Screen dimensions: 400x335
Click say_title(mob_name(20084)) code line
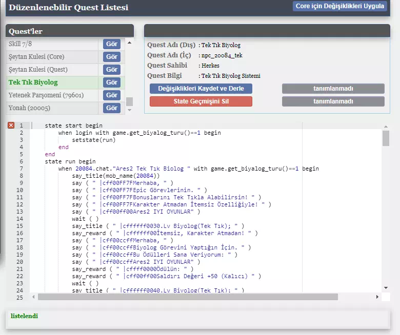(116, 176)
